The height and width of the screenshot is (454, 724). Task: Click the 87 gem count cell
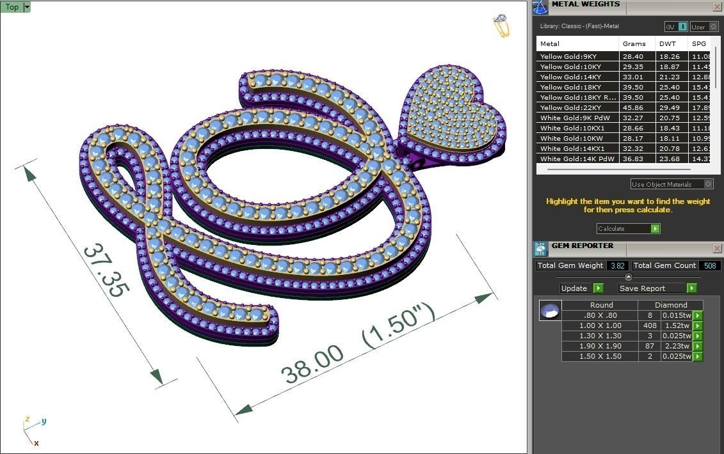coord(650,346)
